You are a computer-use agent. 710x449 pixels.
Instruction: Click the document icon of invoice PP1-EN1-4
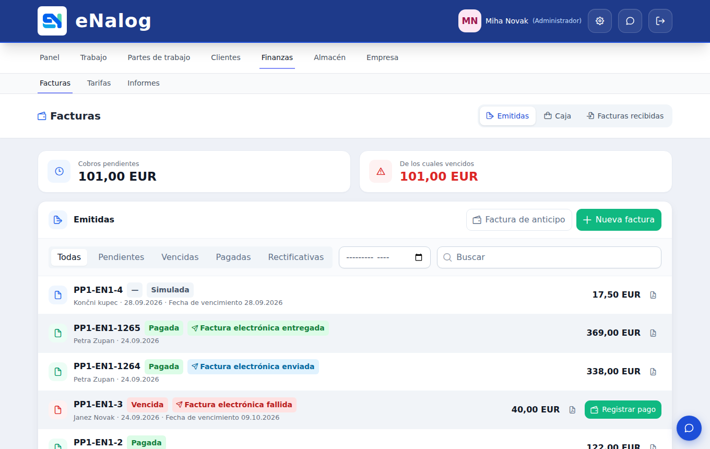[58, 295]
